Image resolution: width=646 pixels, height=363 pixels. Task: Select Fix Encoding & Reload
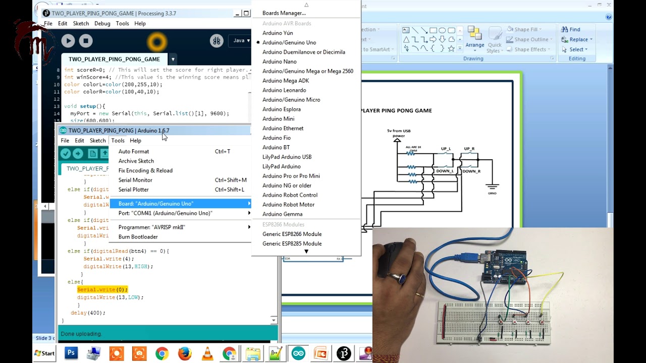click(x=180, y=170)
